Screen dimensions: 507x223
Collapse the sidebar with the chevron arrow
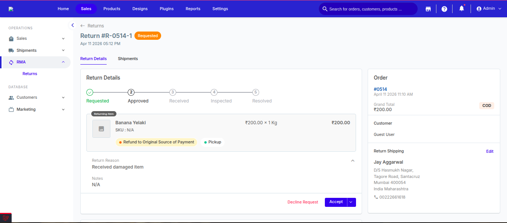tap(72, 25)
